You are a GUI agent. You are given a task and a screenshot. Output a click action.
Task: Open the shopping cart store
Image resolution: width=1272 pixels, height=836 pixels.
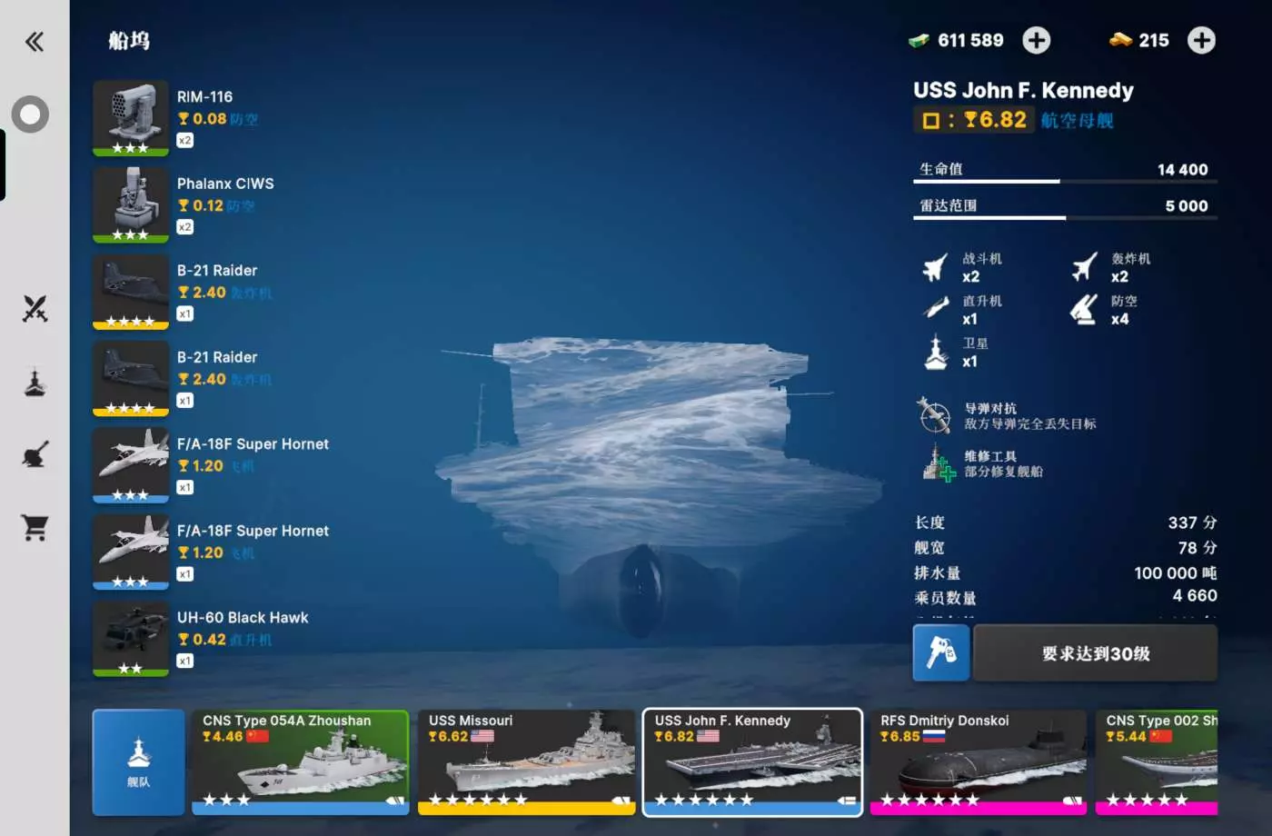(x=35, y=528)
